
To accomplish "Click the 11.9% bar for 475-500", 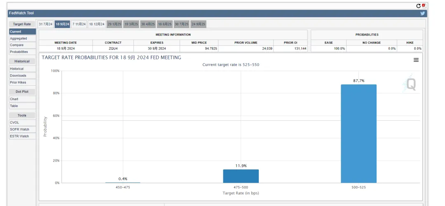I will [x=241, y=176].
